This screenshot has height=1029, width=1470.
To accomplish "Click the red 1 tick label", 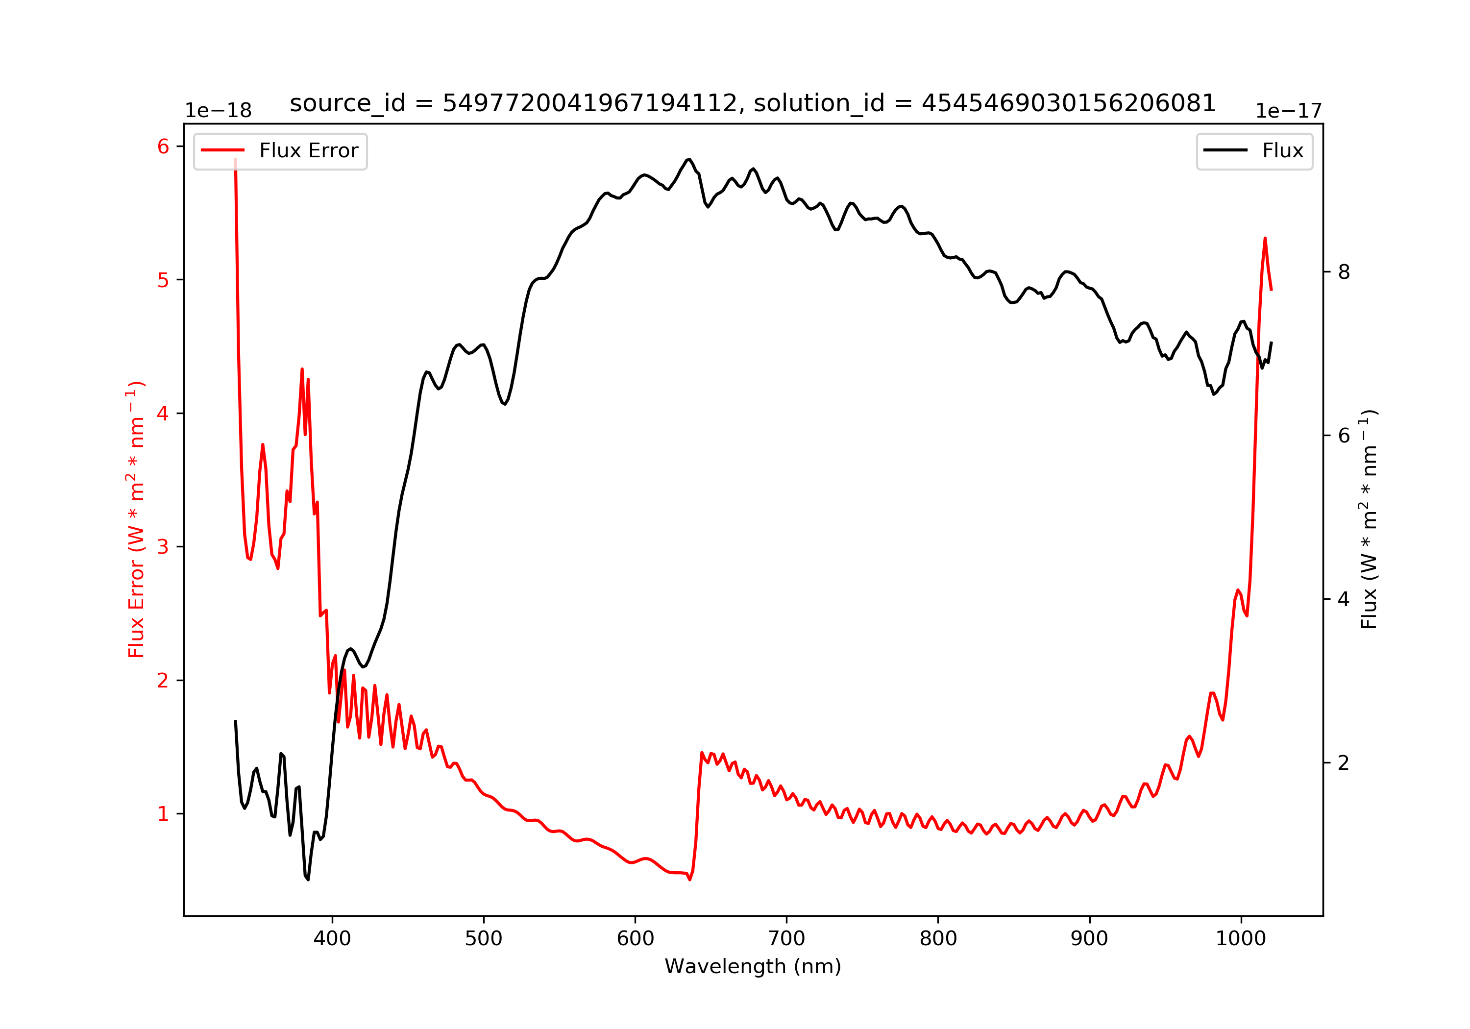I will pos(163,814).
